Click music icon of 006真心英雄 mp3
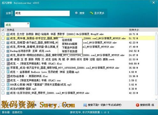This screenshot has height=115, width=158. [x=8, y=84]
